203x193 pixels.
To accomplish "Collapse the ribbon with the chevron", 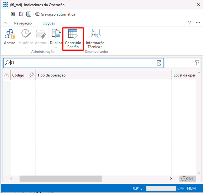I will (5, 23).
